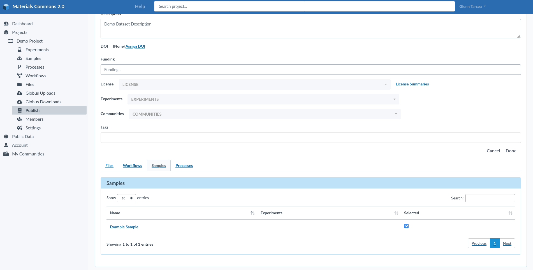Click the Workflows diagram icon
Viewport: 533px width, 270px height.
20,76
